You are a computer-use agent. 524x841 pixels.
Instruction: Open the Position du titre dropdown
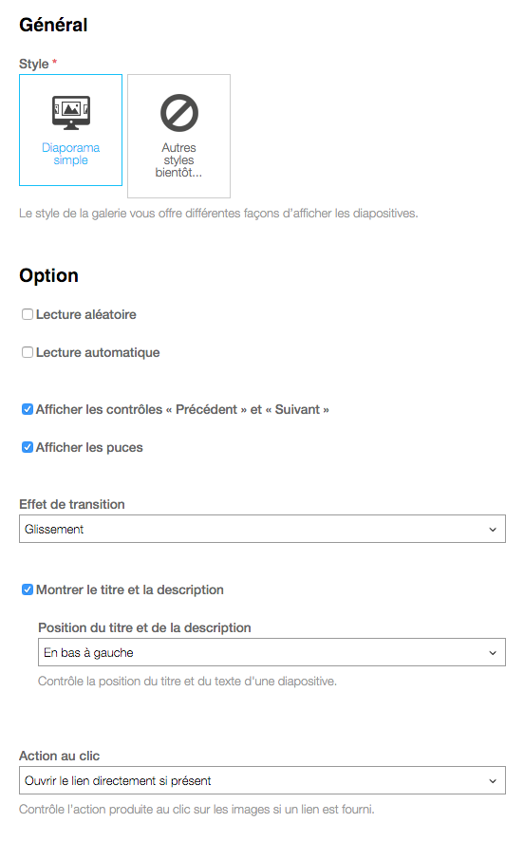[x=271, y=652]
